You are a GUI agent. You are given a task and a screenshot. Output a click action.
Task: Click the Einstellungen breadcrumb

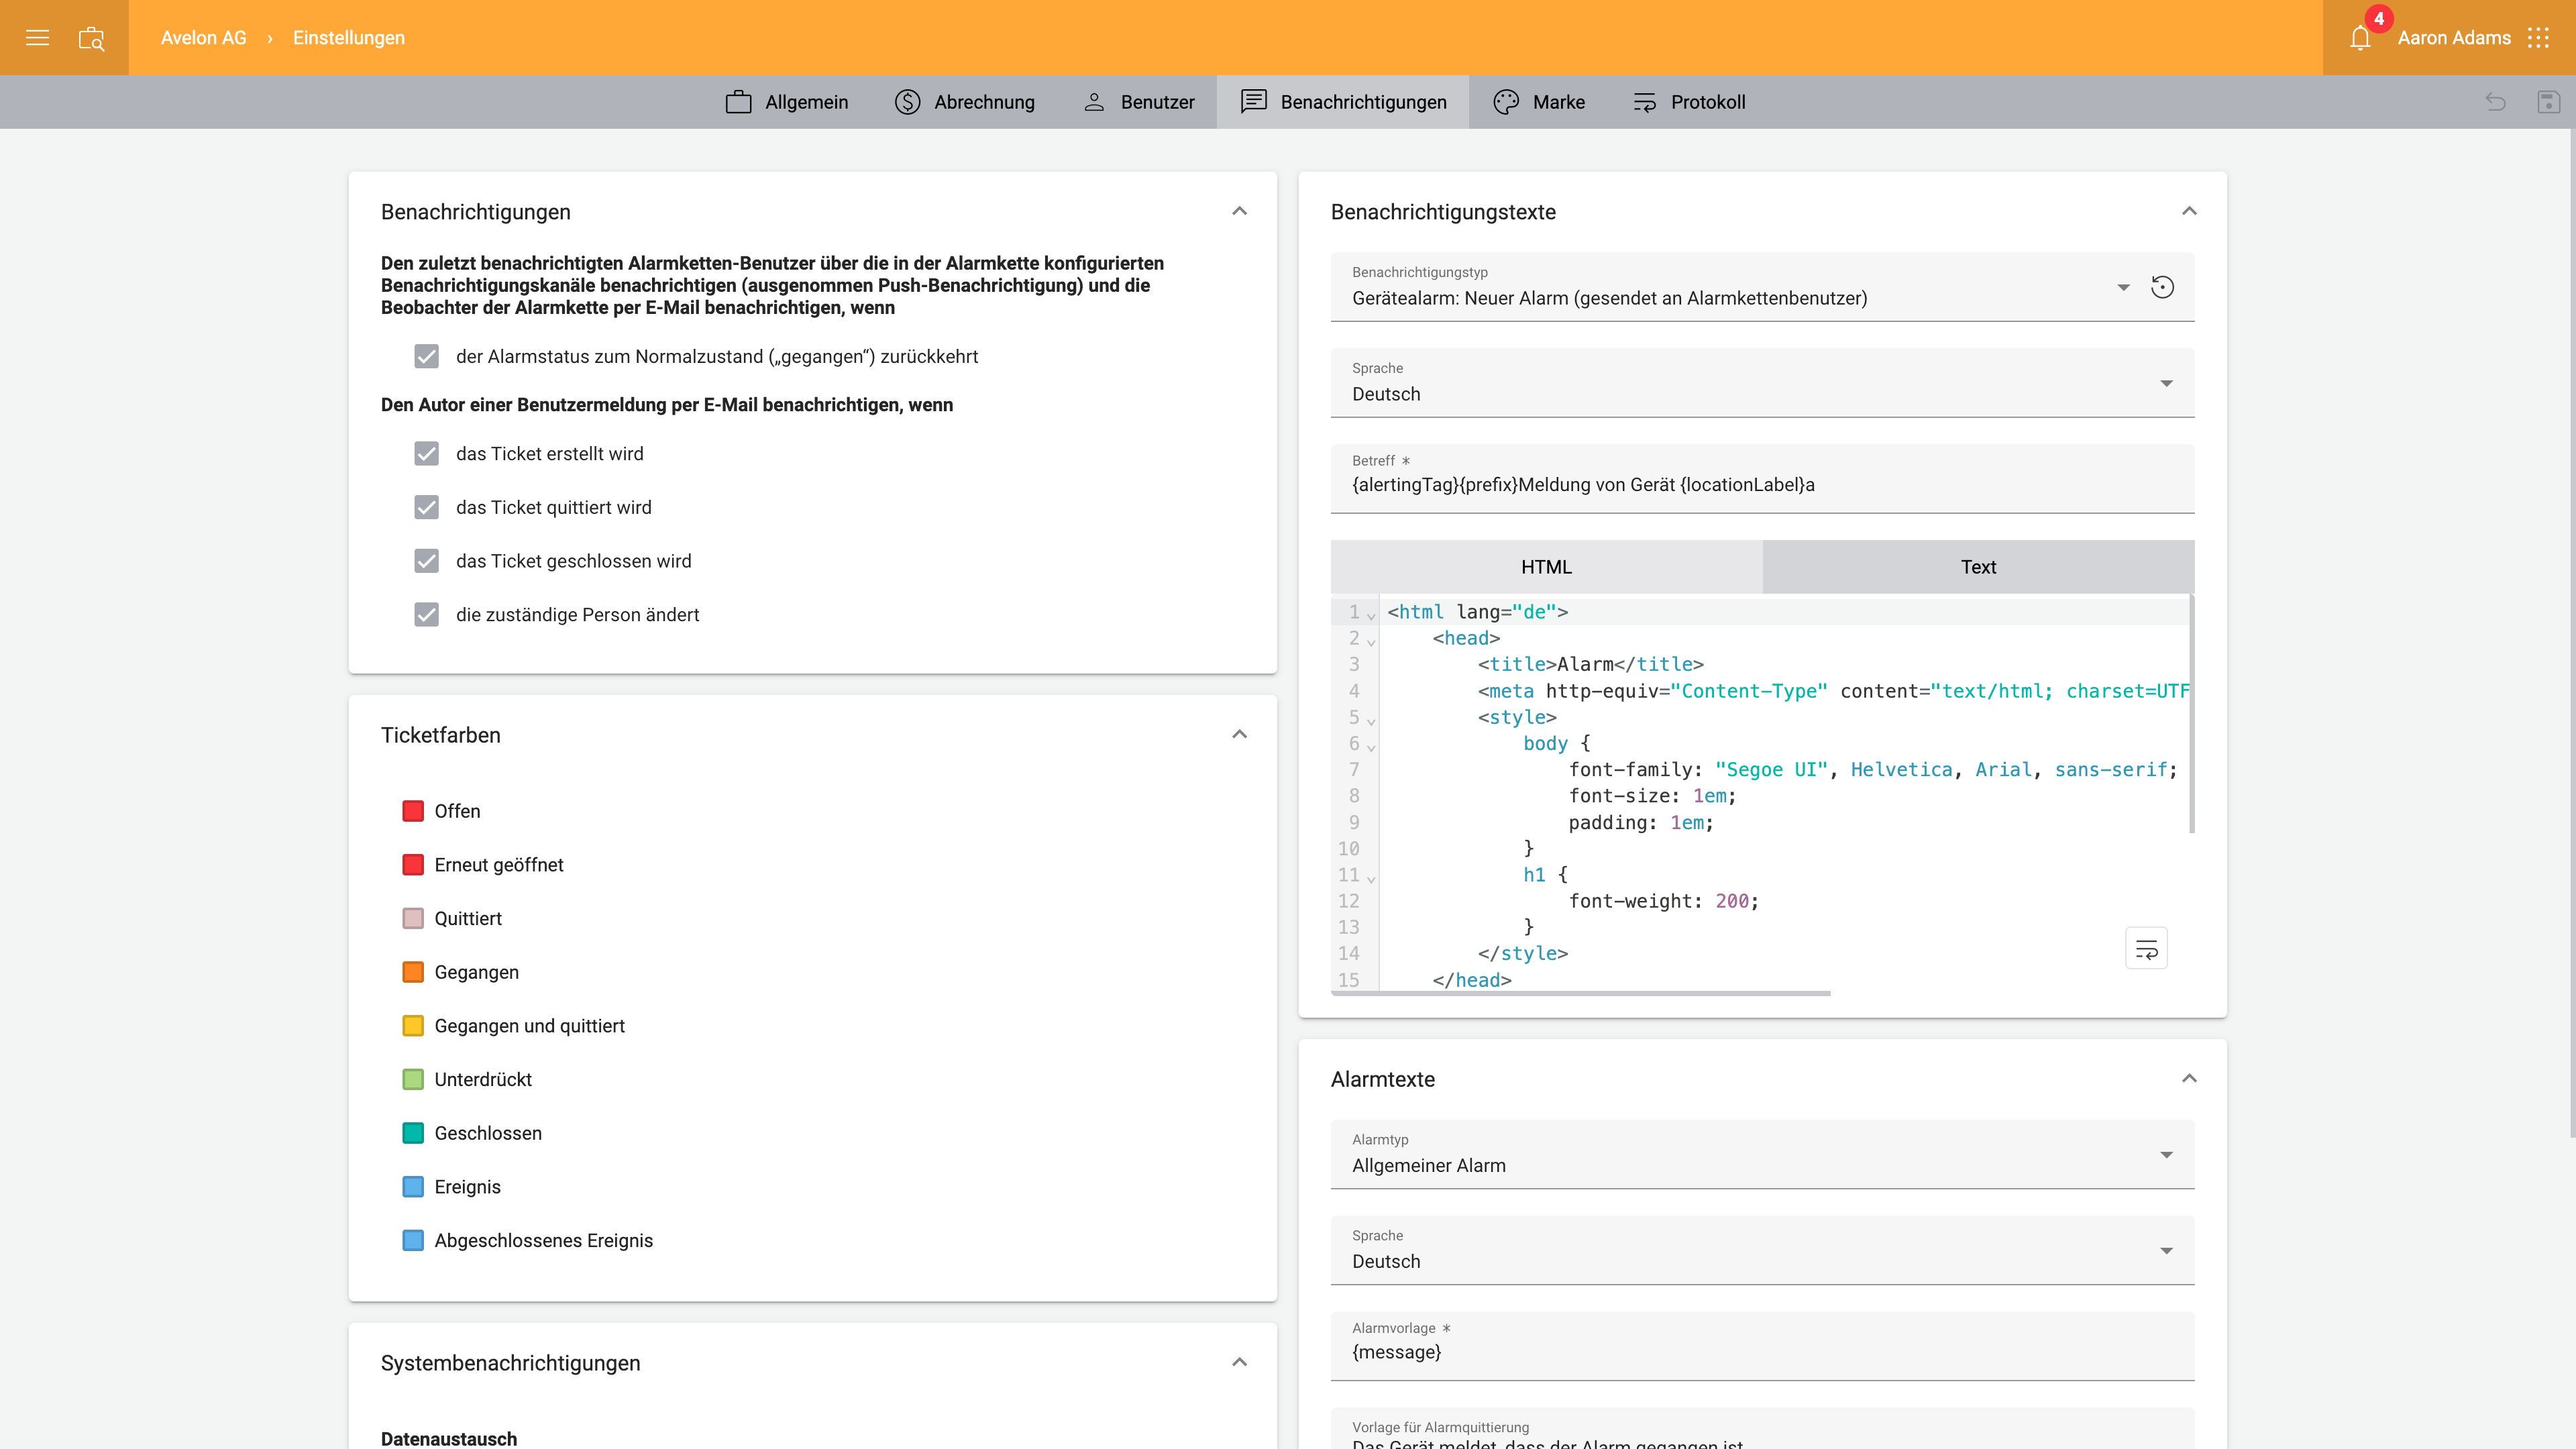tap(349, 38)
